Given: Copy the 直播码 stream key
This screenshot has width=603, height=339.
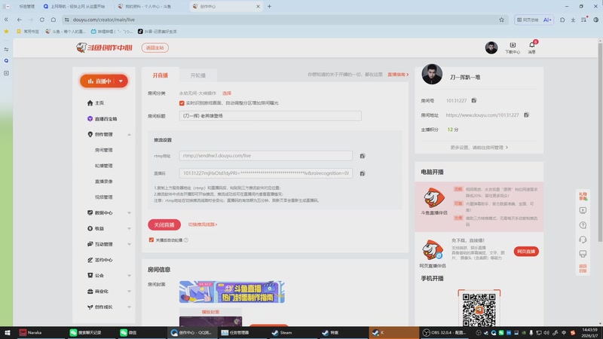Looking at the screenshot, I should click(x=363, y=173).
